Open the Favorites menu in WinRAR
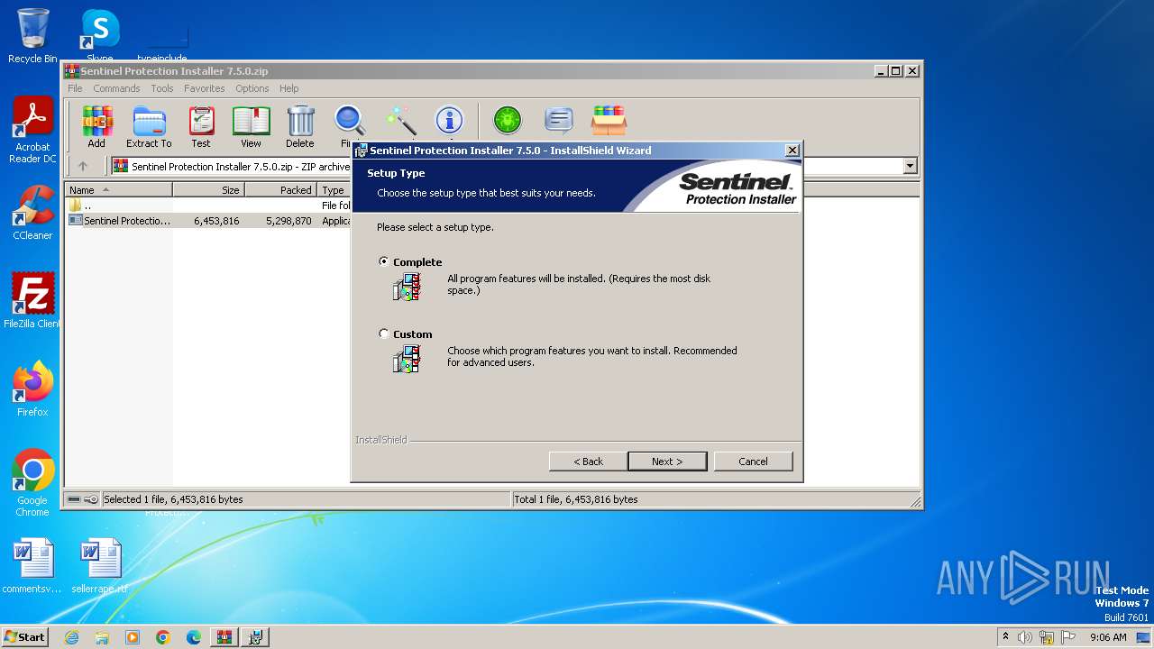This screenshot has height=649, width=1154. tap(205, 88)
